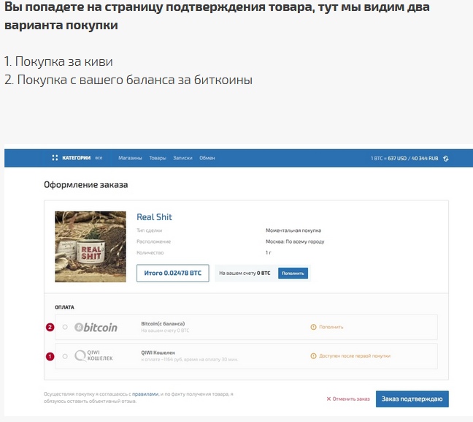Click the Real Shit product thumbnail

pyautogui.click(x=91, y=246)
